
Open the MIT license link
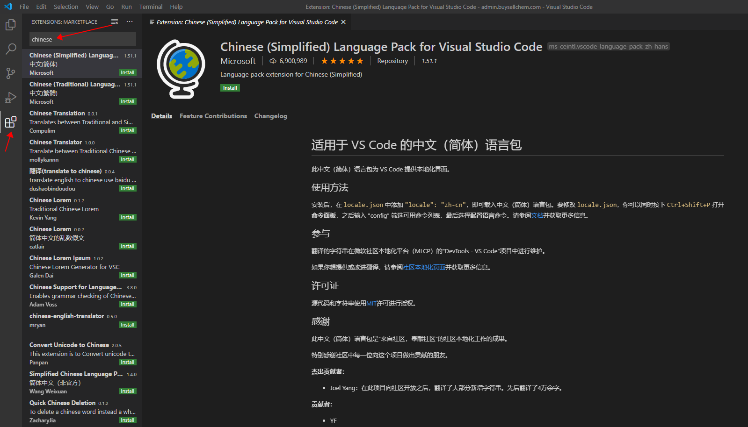tap(371, 303)
